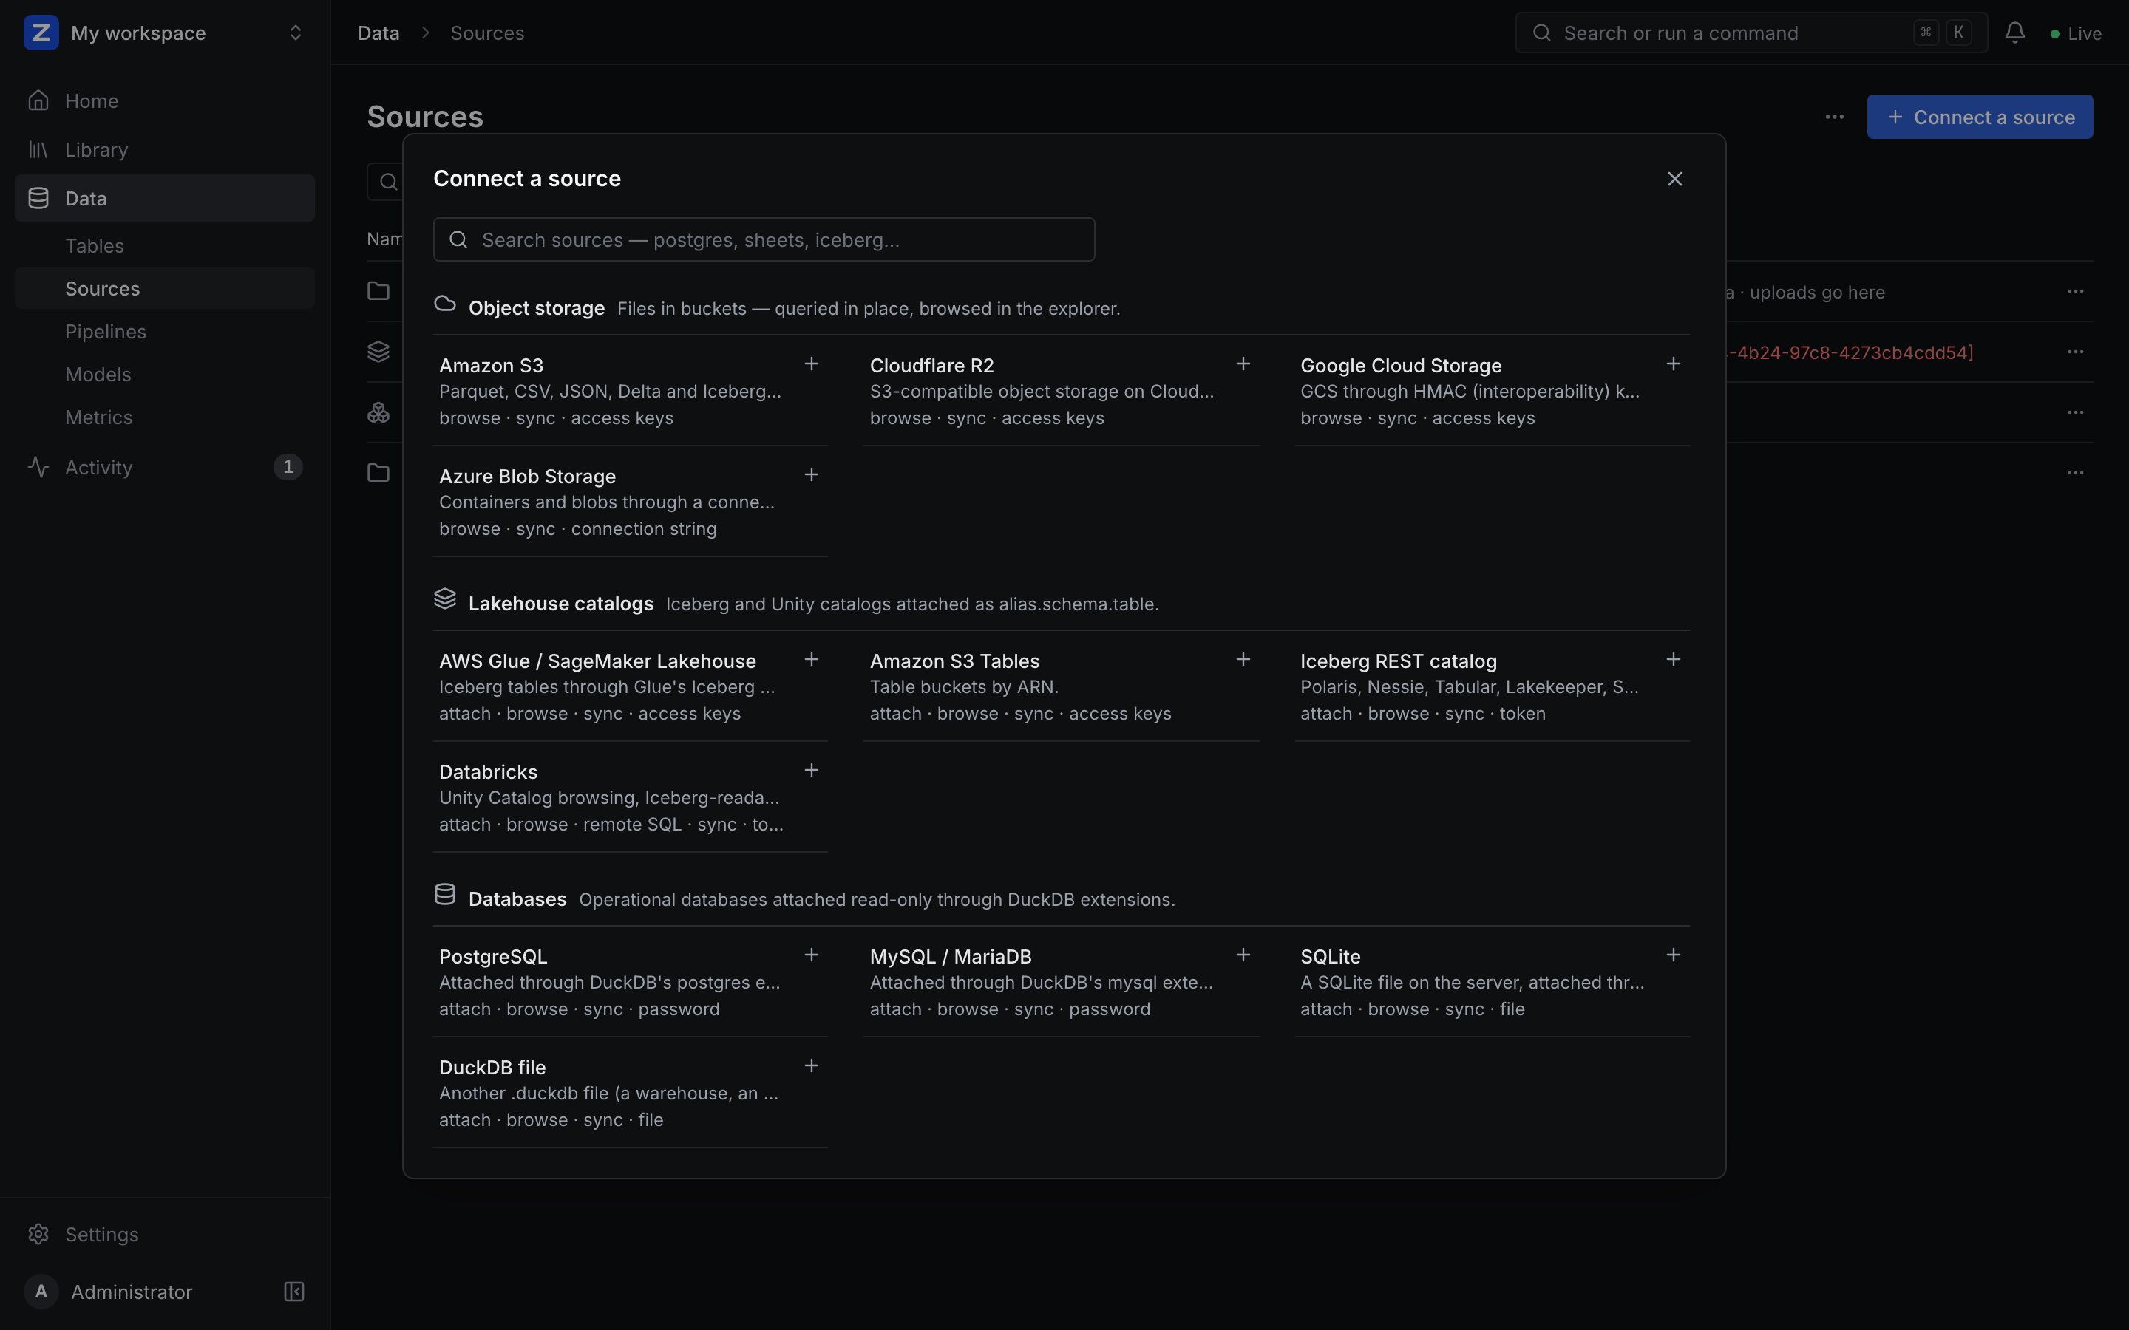Select the Databricks source title
Image resolution: width=2129 pixels, height=1330 pixels.
(488, 771)
